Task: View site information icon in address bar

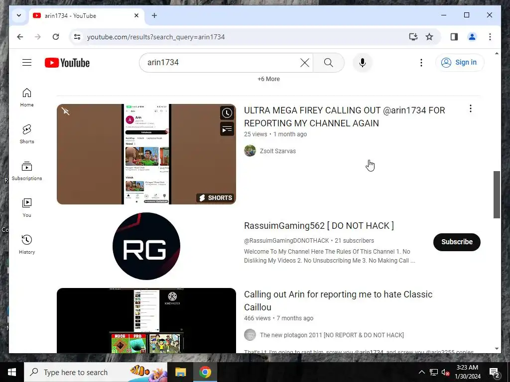Action: coord(77,37)
